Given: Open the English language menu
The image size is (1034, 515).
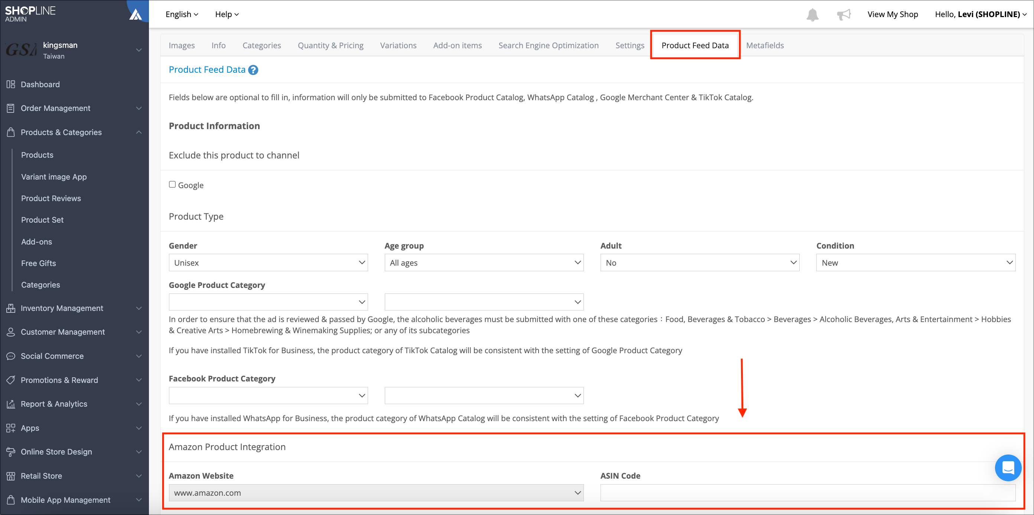Looking at the screenshot, I should [182, 14].
